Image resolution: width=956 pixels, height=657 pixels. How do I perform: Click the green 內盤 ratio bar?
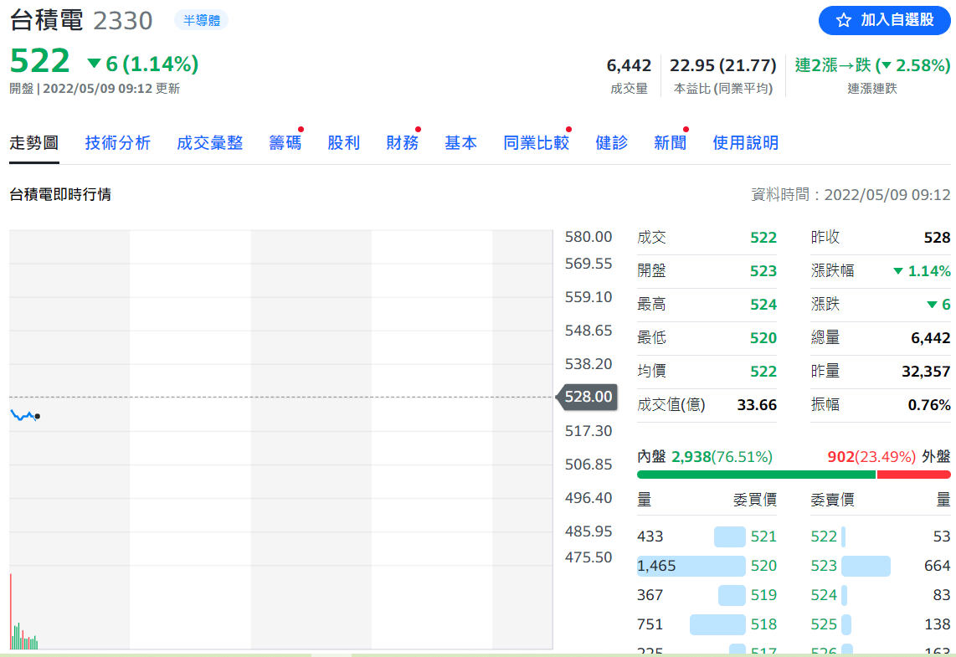coord(755,475)
